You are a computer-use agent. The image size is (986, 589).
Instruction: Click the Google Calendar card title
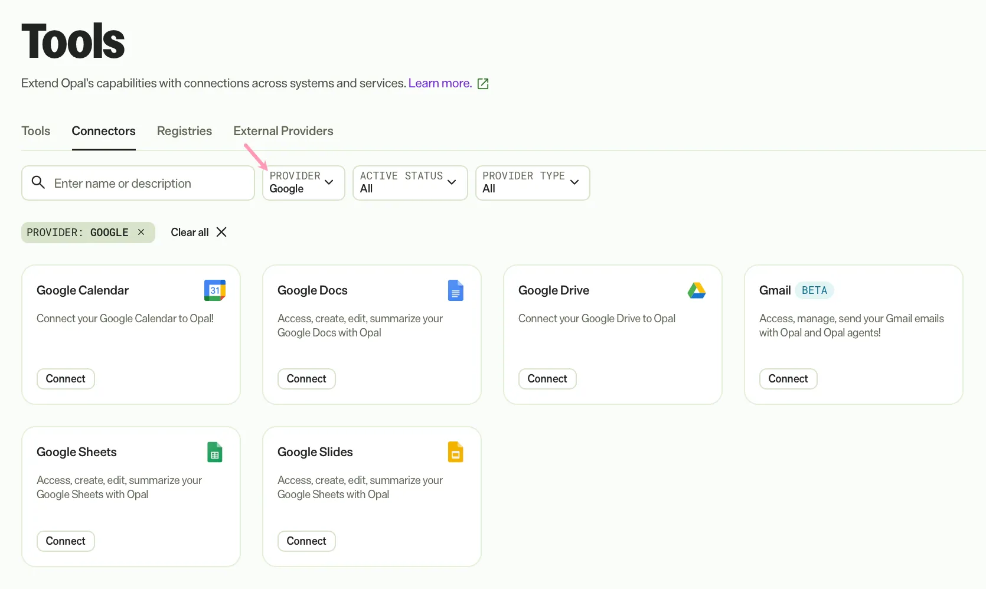point(83,290)
